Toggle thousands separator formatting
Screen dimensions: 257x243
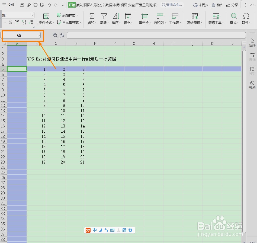(x=17, y=23)
